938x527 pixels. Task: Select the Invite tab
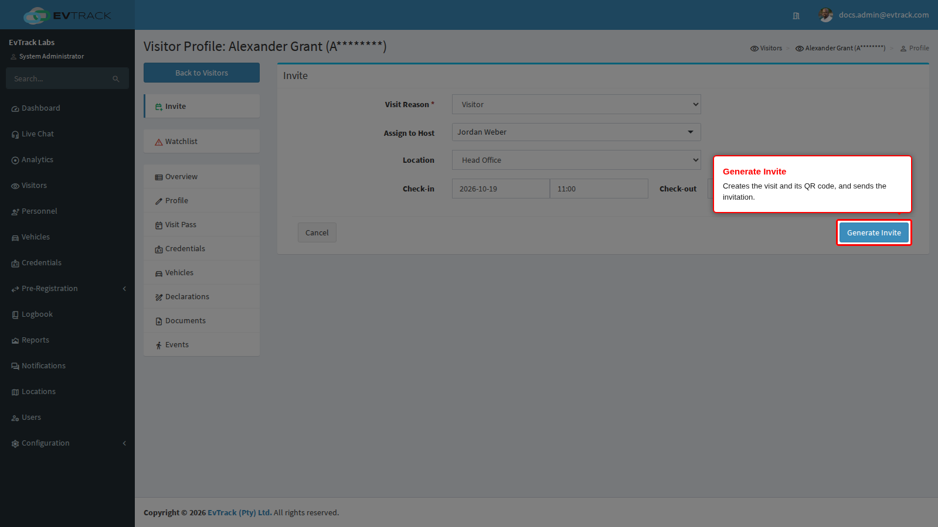coord(202,106)
